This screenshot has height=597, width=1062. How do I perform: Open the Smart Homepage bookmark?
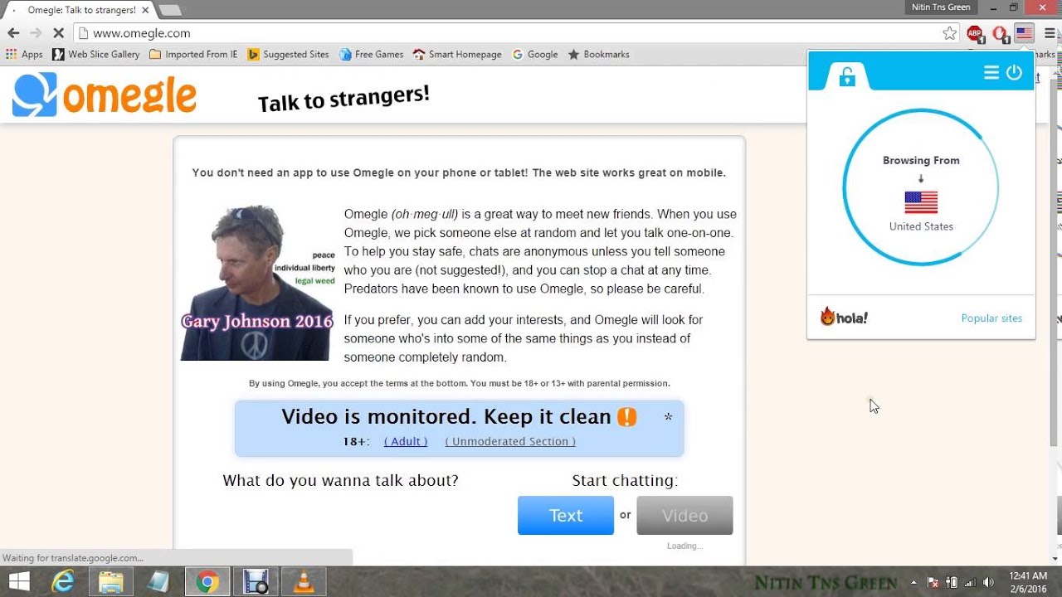pos(457,55)
